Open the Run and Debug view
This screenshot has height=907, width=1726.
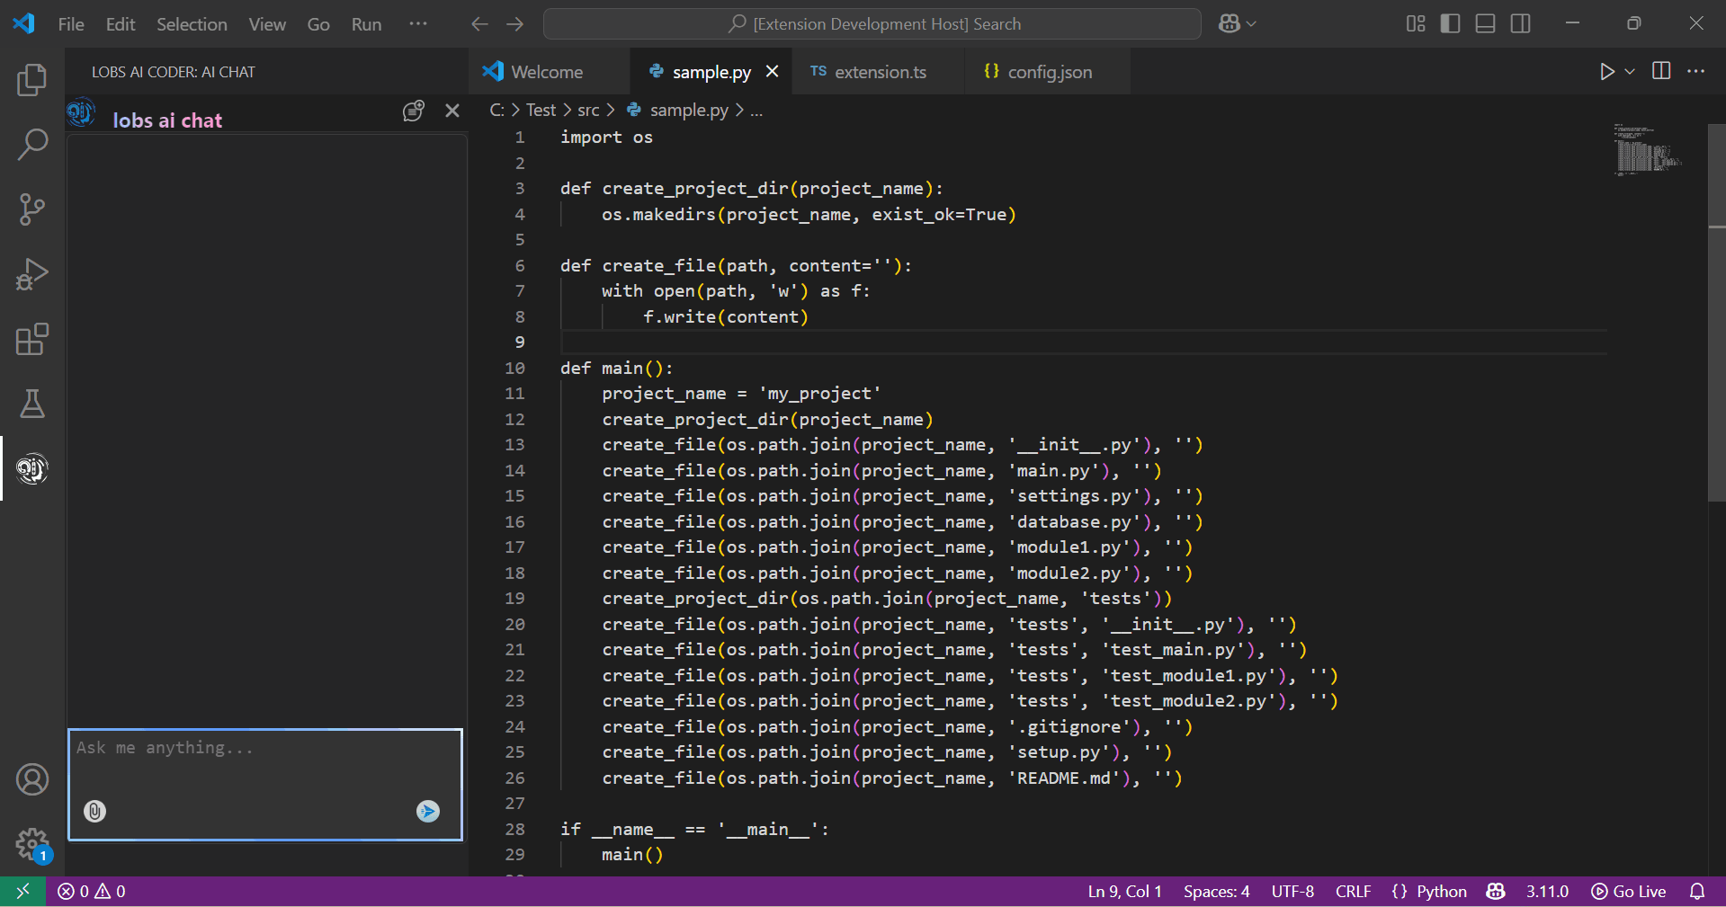pyautogui.click(x=32, y=274)
